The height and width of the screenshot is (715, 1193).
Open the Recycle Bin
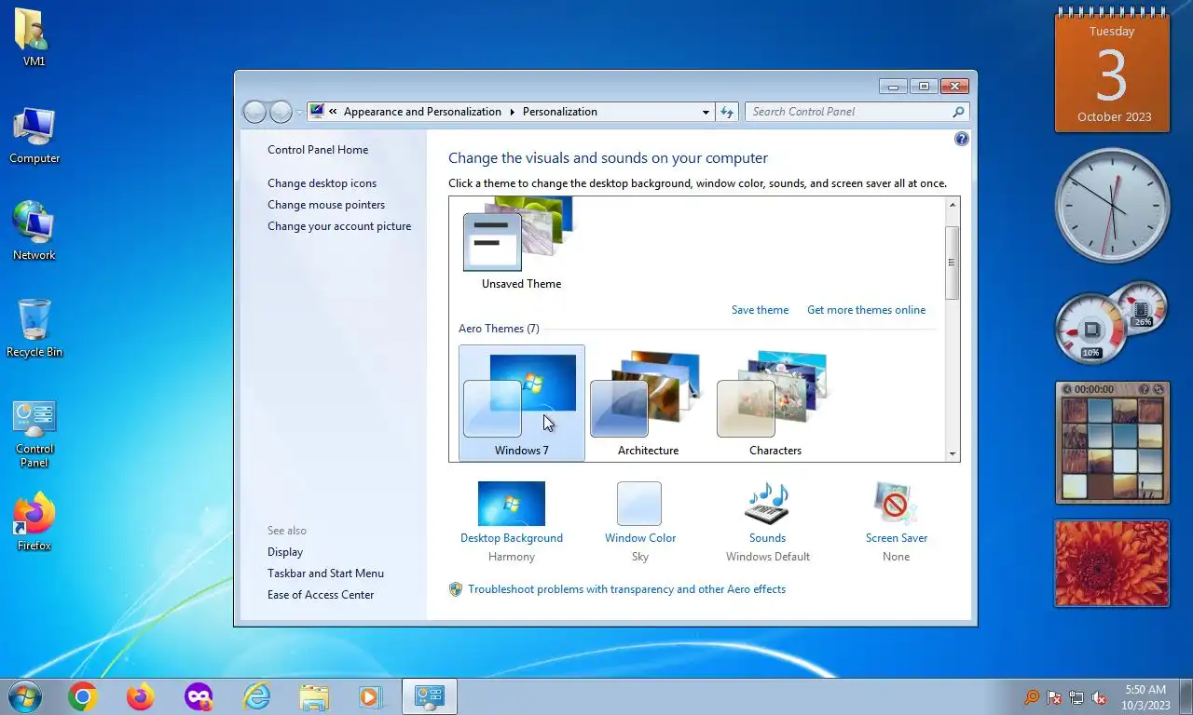[x=34, y=328]
